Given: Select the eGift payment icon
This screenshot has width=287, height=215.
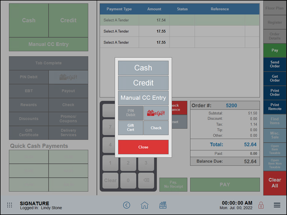Looking at the screenshot, I should (156, 113).
